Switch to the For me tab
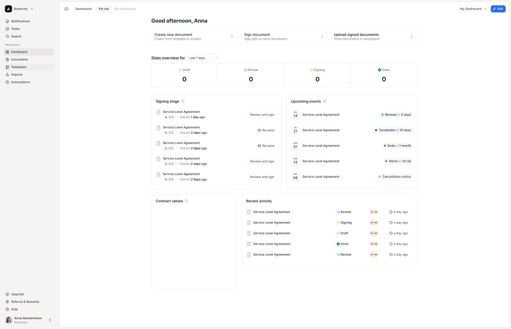511x329 pixels. point(104,9)
